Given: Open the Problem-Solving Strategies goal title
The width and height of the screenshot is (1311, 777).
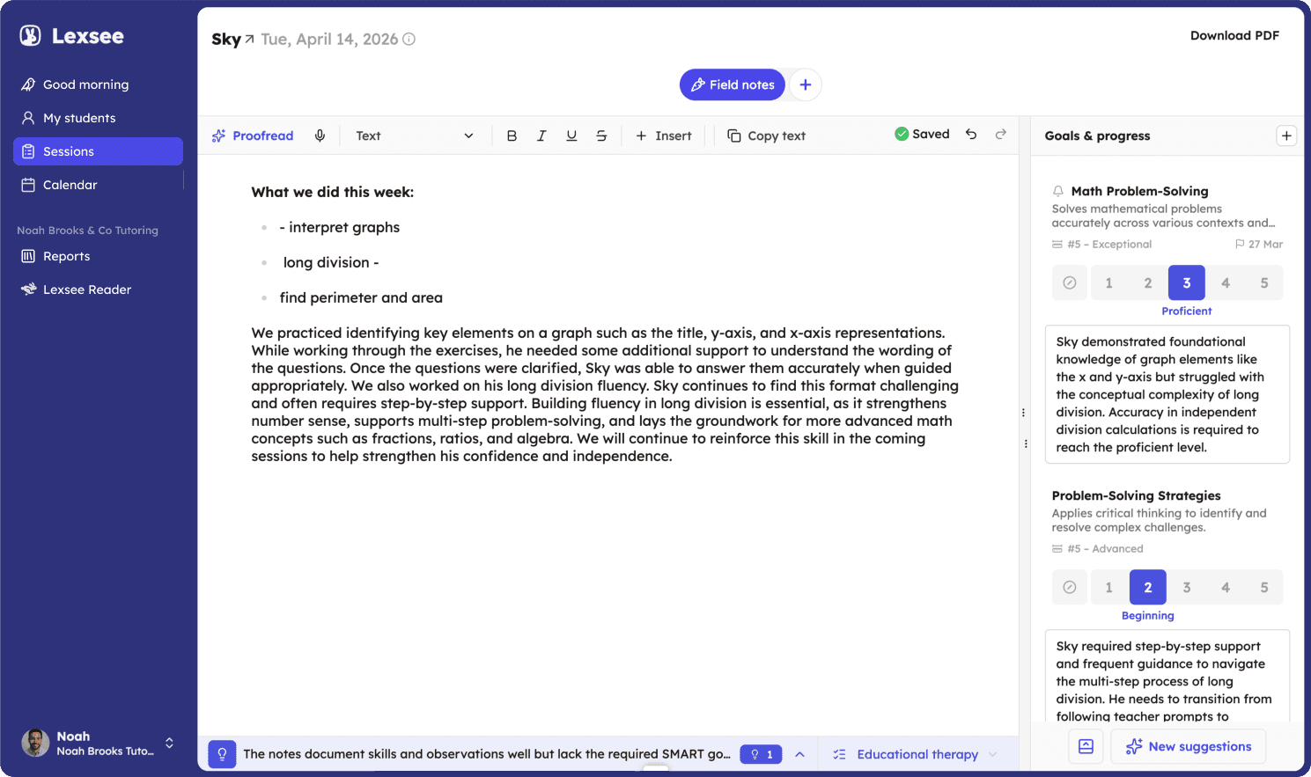Looking at the screenshot, I should (1136, 495).
